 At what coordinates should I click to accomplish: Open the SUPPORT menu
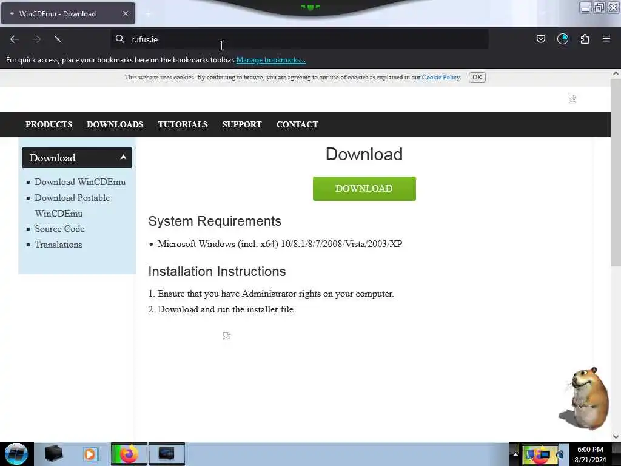(241, 124)
